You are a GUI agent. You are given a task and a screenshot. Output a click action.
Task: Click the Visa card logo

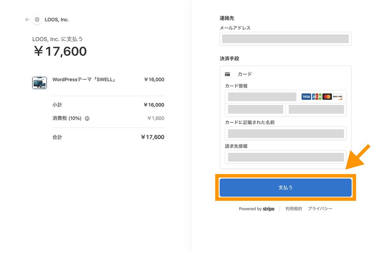(x=306, y=96)
